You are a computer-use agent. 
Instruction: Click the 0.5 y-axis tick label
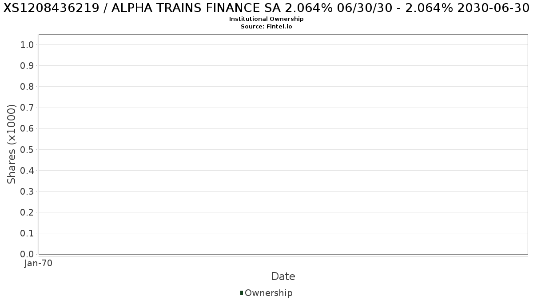[27, 149]
